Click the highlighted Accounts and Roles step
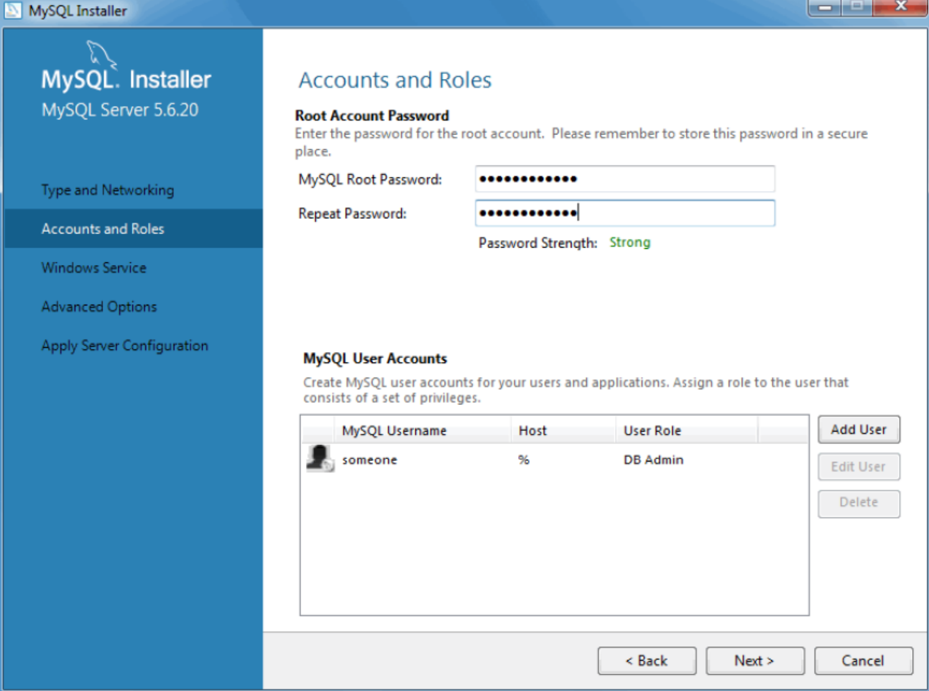This screenshot has height=691, width=929. pyautogui.click(x=103, y=228)
